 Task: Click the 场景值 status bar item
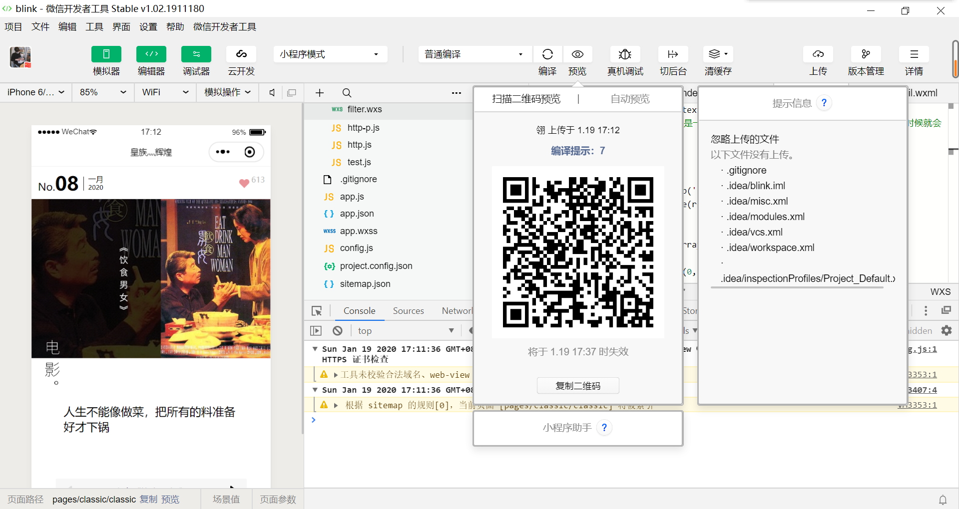click(x=226, y=500)
